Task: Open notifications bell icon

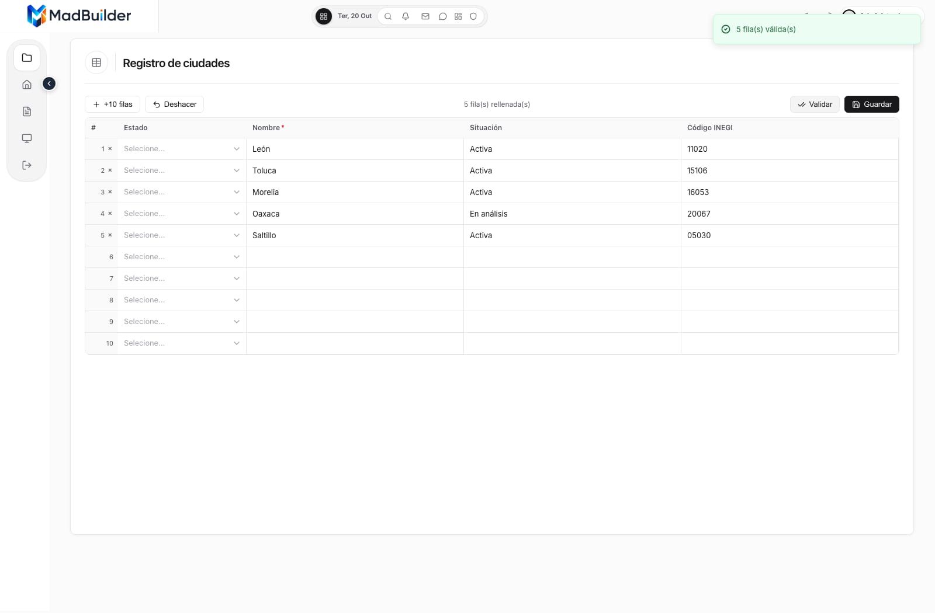Action: point(406,16)
